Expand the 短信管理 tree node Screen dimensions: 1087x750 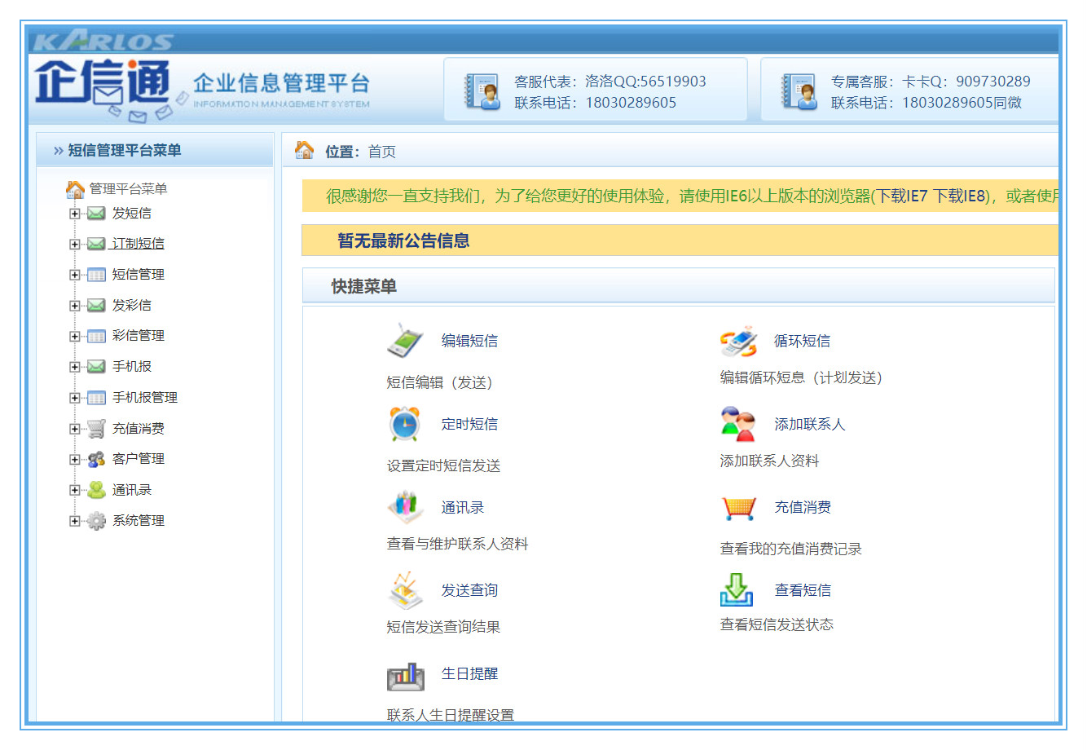click(x=75, y=275)
